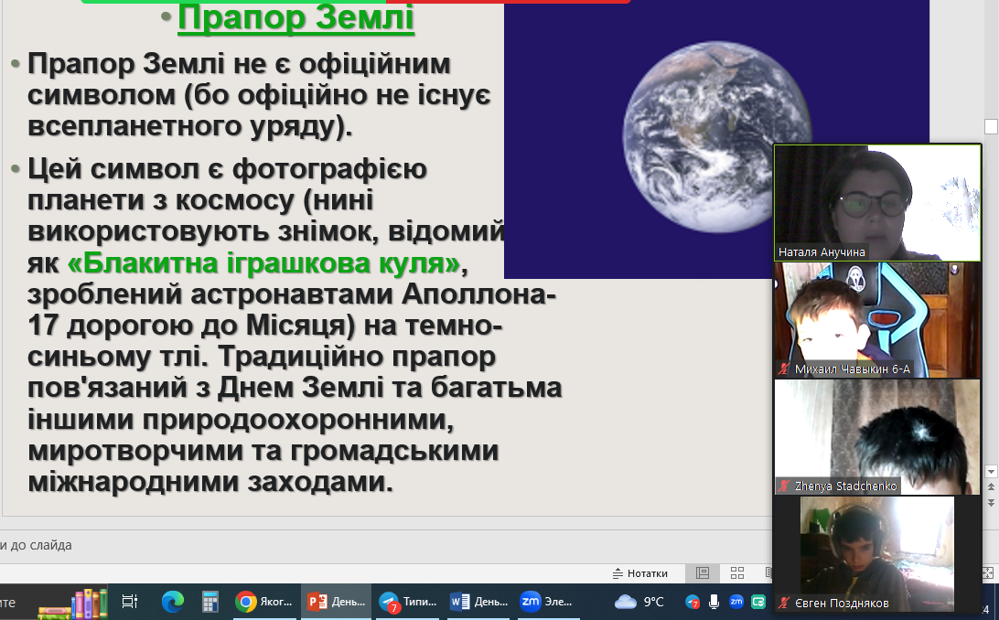Select Євген Поздняков video thumbnail

[877, 554]
